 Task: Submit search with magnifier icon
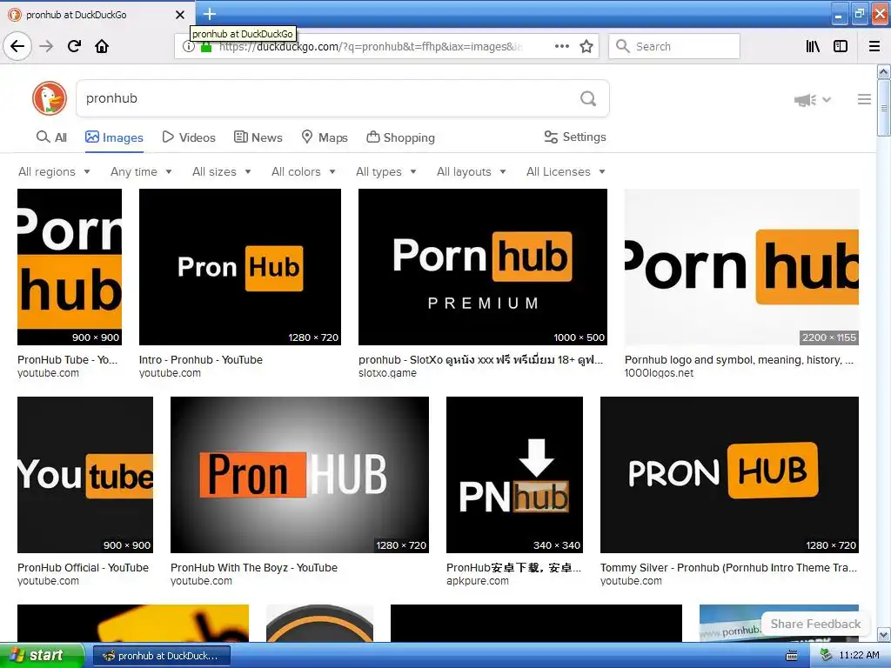point(588,99)
